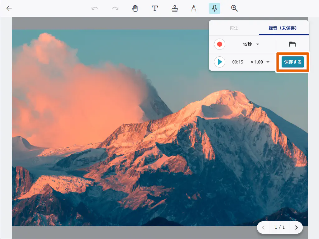The height and width of the screenshot is (239, 319).
Task: Expand the 15秒 duration dropdown
Action: [251, 44]
